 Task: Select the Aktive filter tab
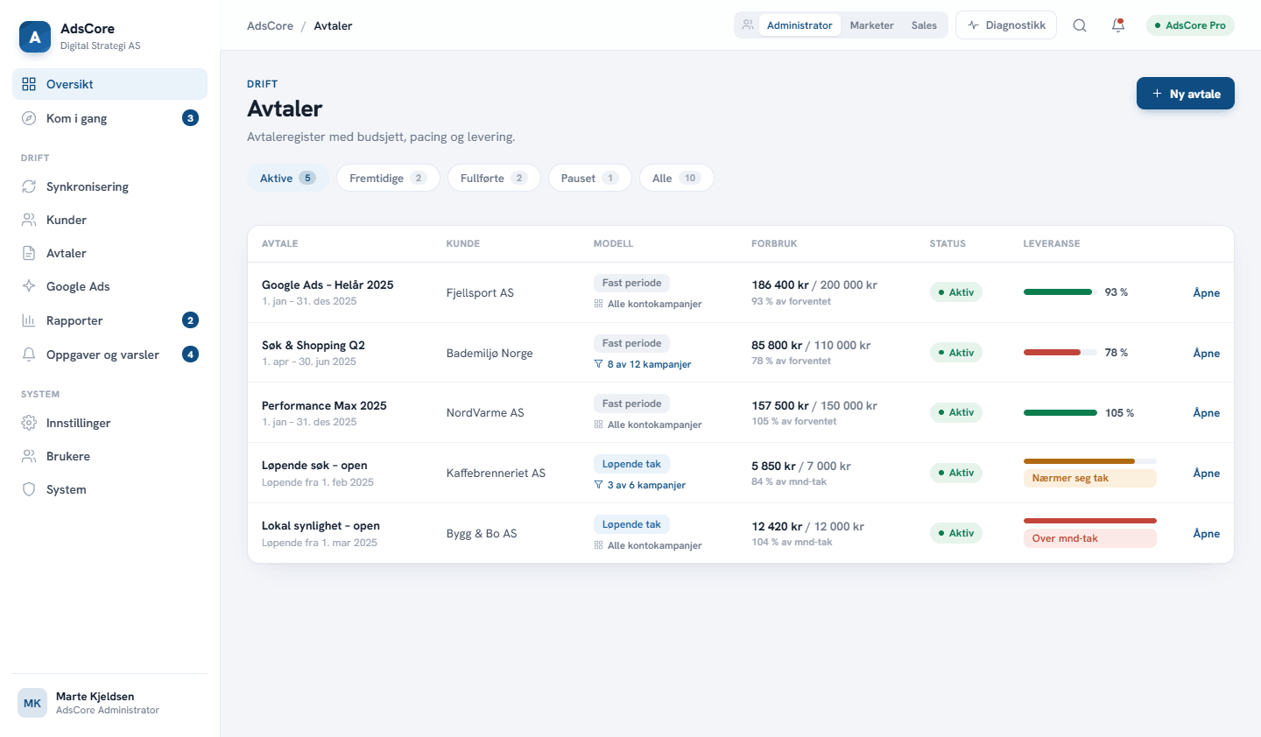(288, 178)
